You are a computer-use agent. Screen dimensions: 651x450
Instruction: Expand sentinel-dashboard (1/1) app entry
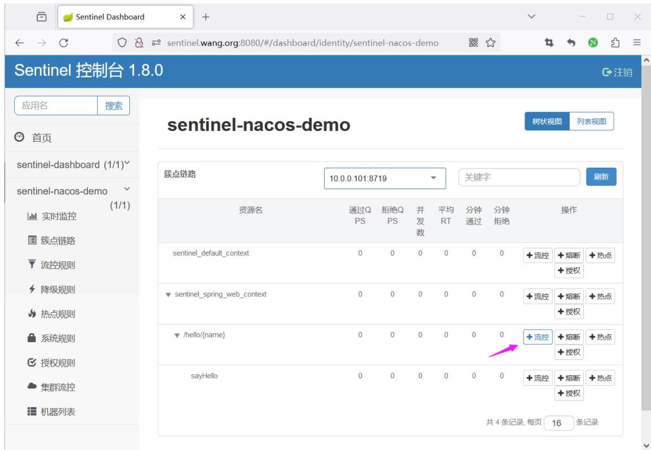coord(72,164)
